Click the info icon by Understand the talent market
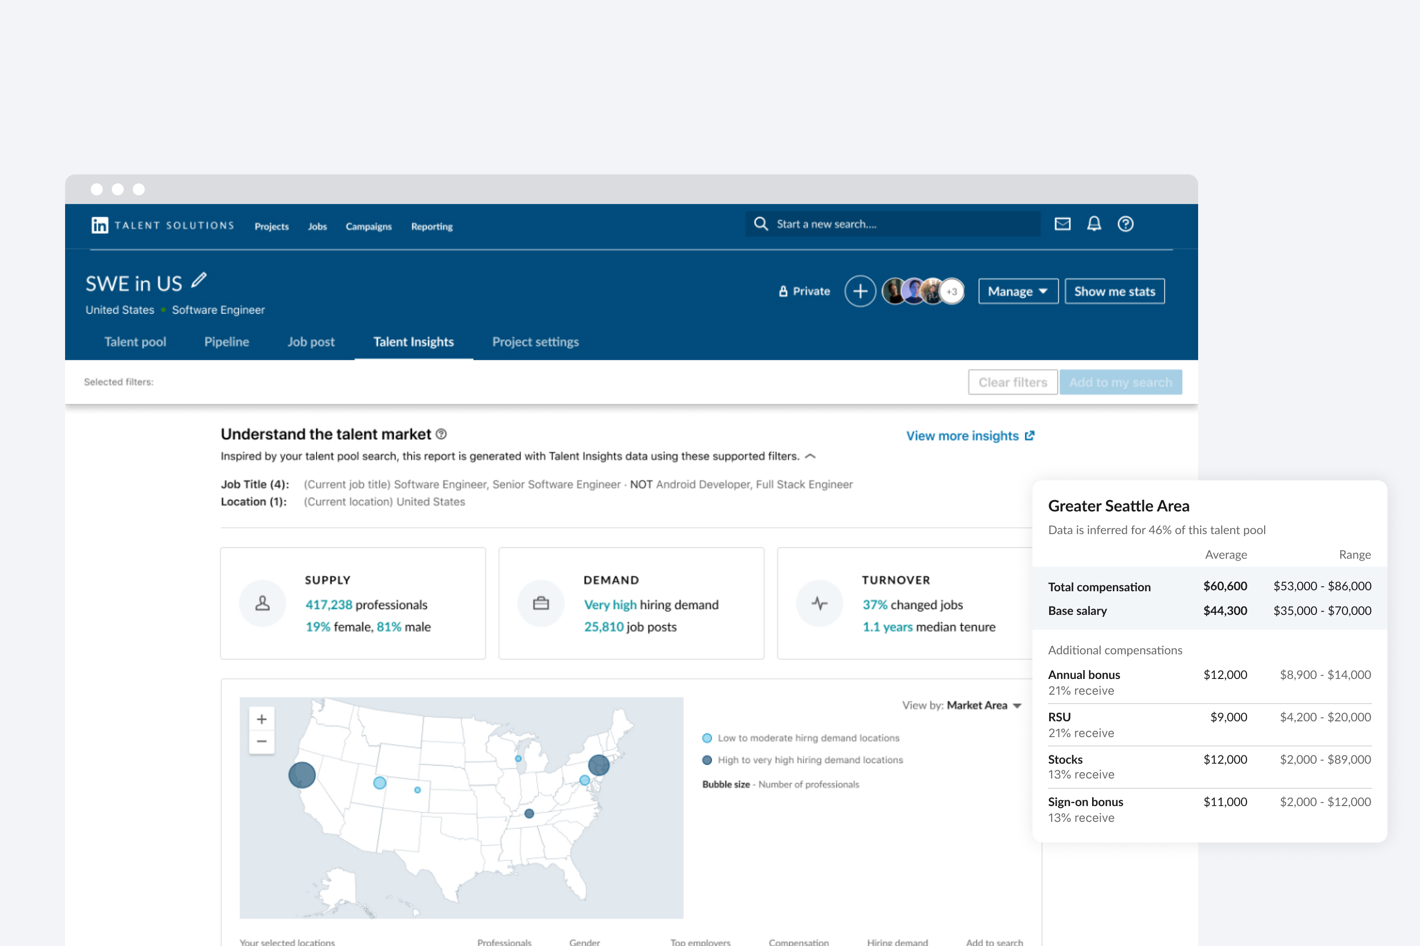Image resolution: width=1420 pixels, height=946 pixels. pos(441,434)
